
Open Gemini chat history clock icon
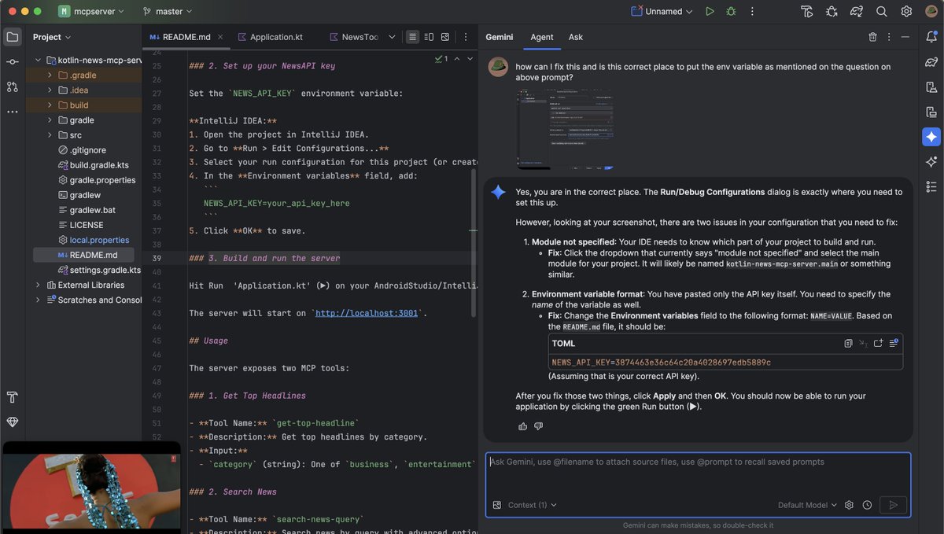(x=867, y=505)
